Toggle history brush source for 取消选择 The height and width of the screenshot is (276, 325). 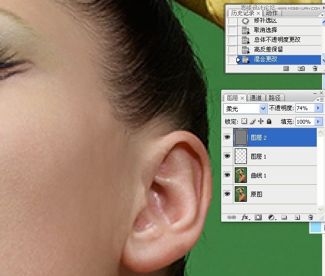click(x=232, y=31)
